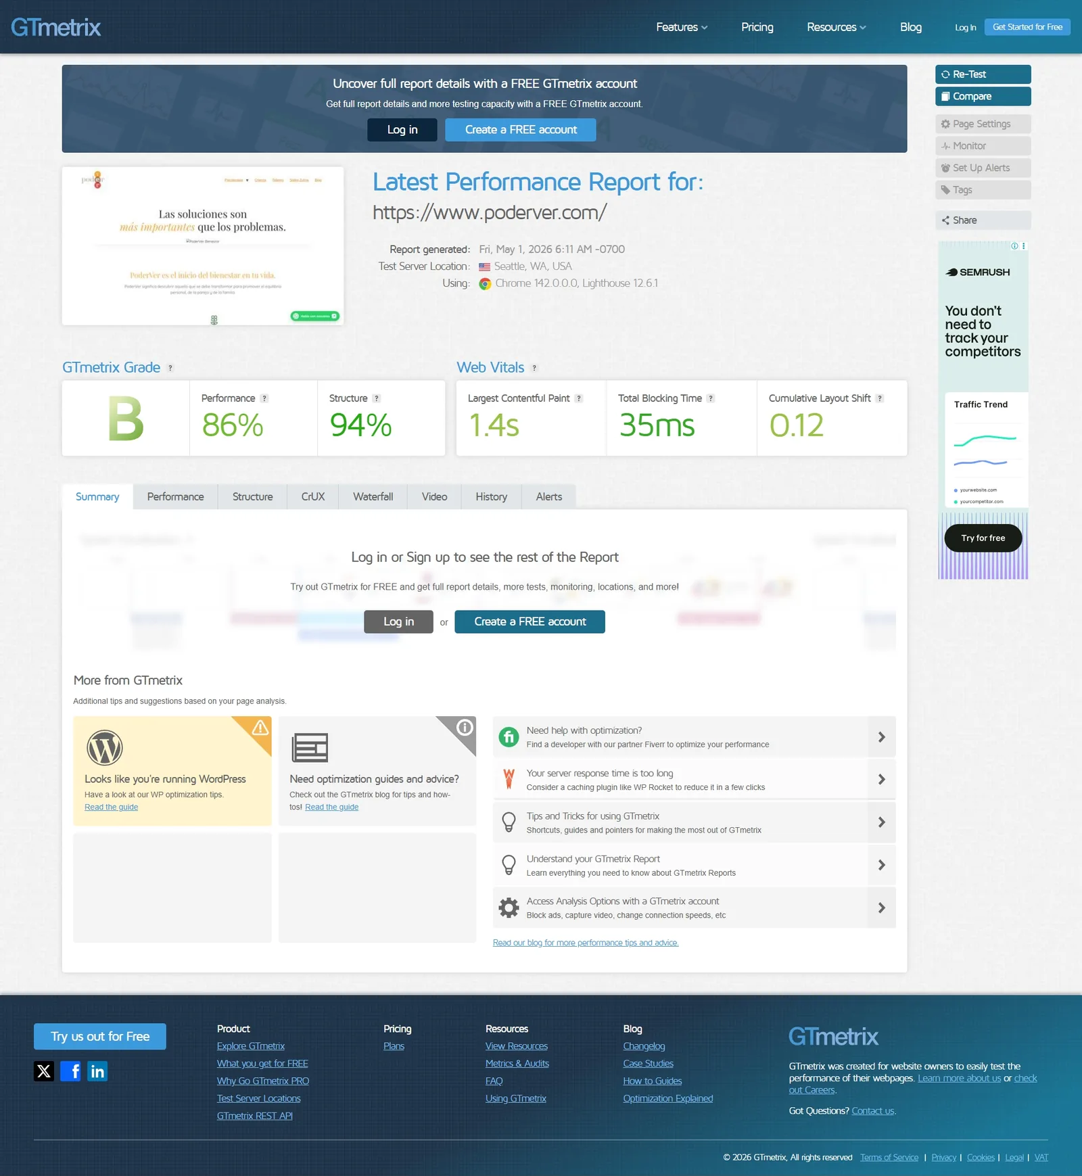Open Access Analysis Options chevron
This screenshot has height=1176, width=1082.
[882, 908]
